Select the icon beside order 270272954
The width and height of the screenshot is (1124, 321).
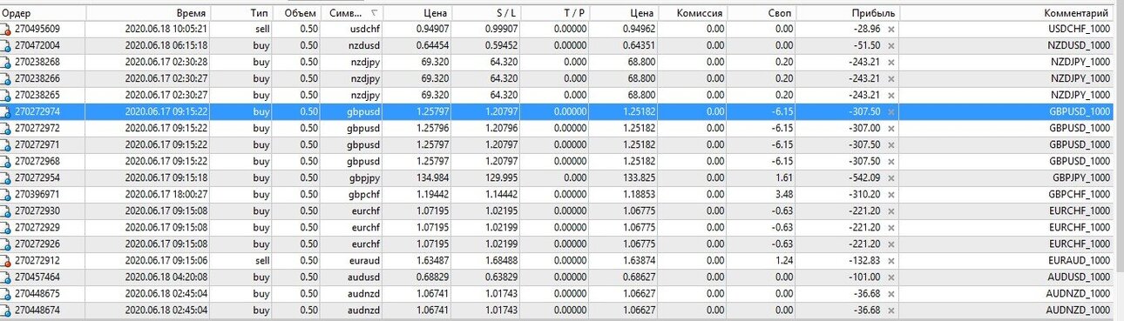[x=6, y=177]
